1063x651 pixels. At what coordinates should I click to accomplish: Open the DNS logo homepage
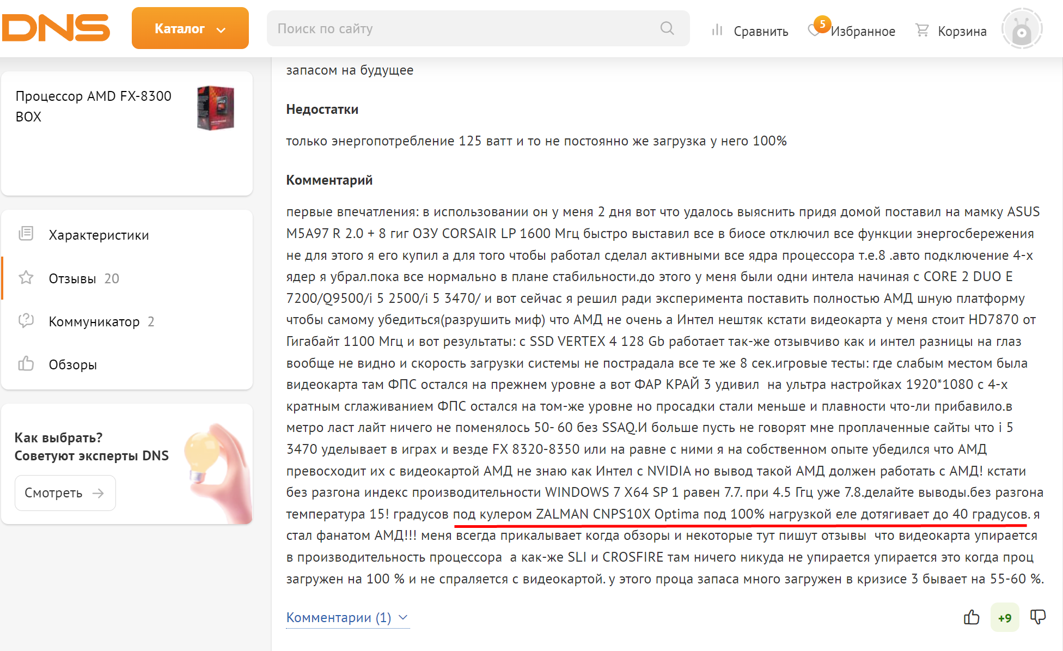(x=56, y=28)
